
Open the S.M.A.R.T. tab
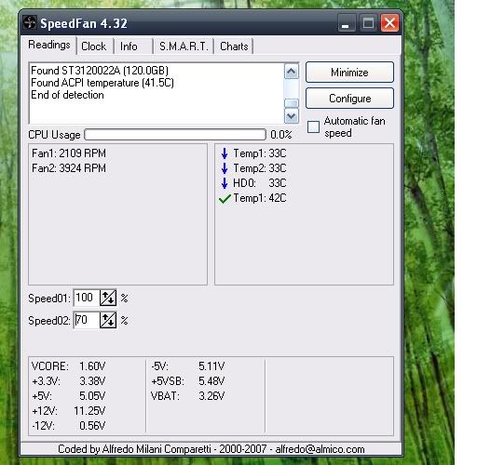[184, 46]
